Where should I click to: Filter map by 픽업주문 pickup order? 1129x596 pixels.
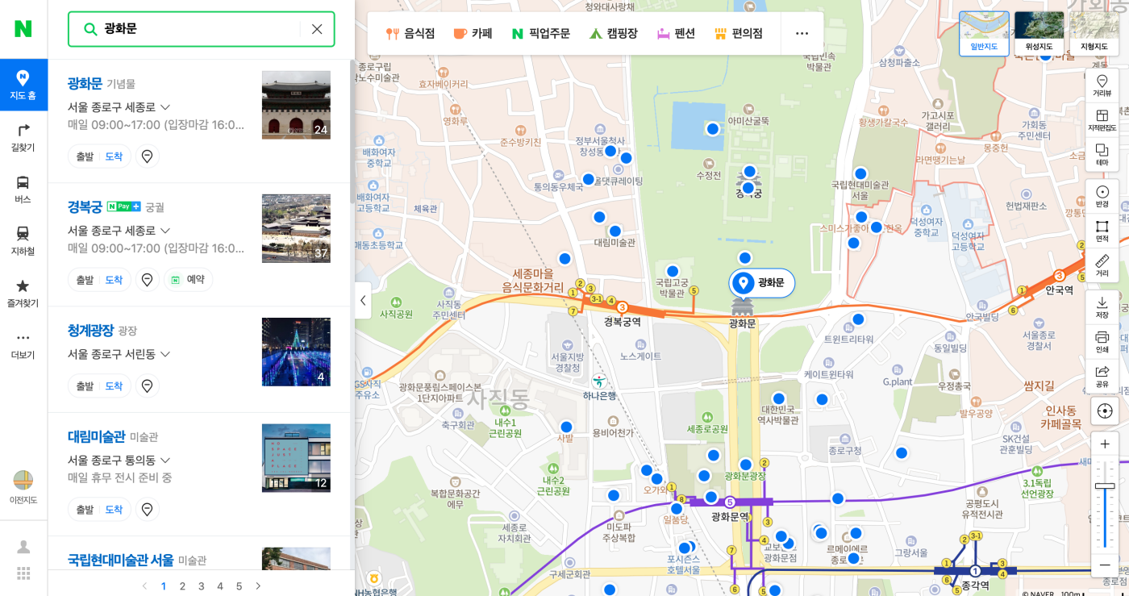(x=540, y=33)
